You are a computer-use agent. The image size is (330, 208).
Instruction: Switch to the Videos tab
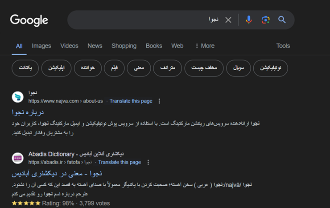69,46
